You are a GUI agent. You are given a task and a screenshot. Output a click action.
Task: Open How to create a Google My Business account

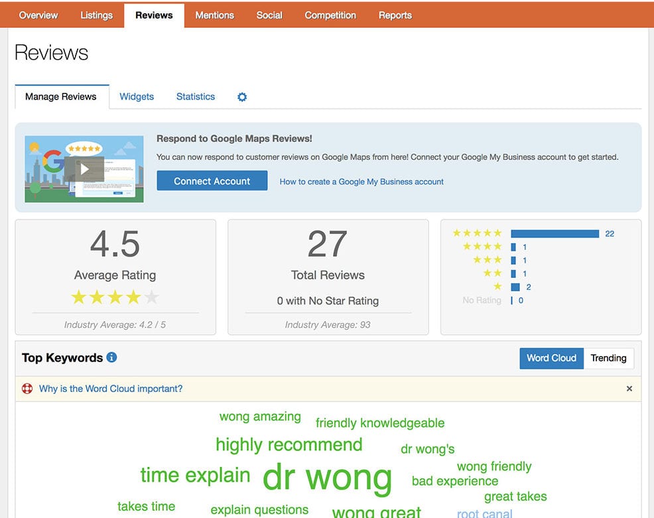tap(361, 182)
